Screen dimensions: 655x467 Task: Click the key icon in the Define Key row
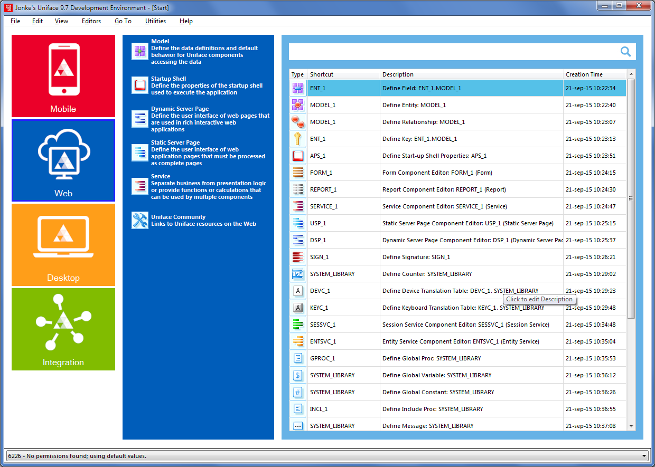click(x=297, y=138)
